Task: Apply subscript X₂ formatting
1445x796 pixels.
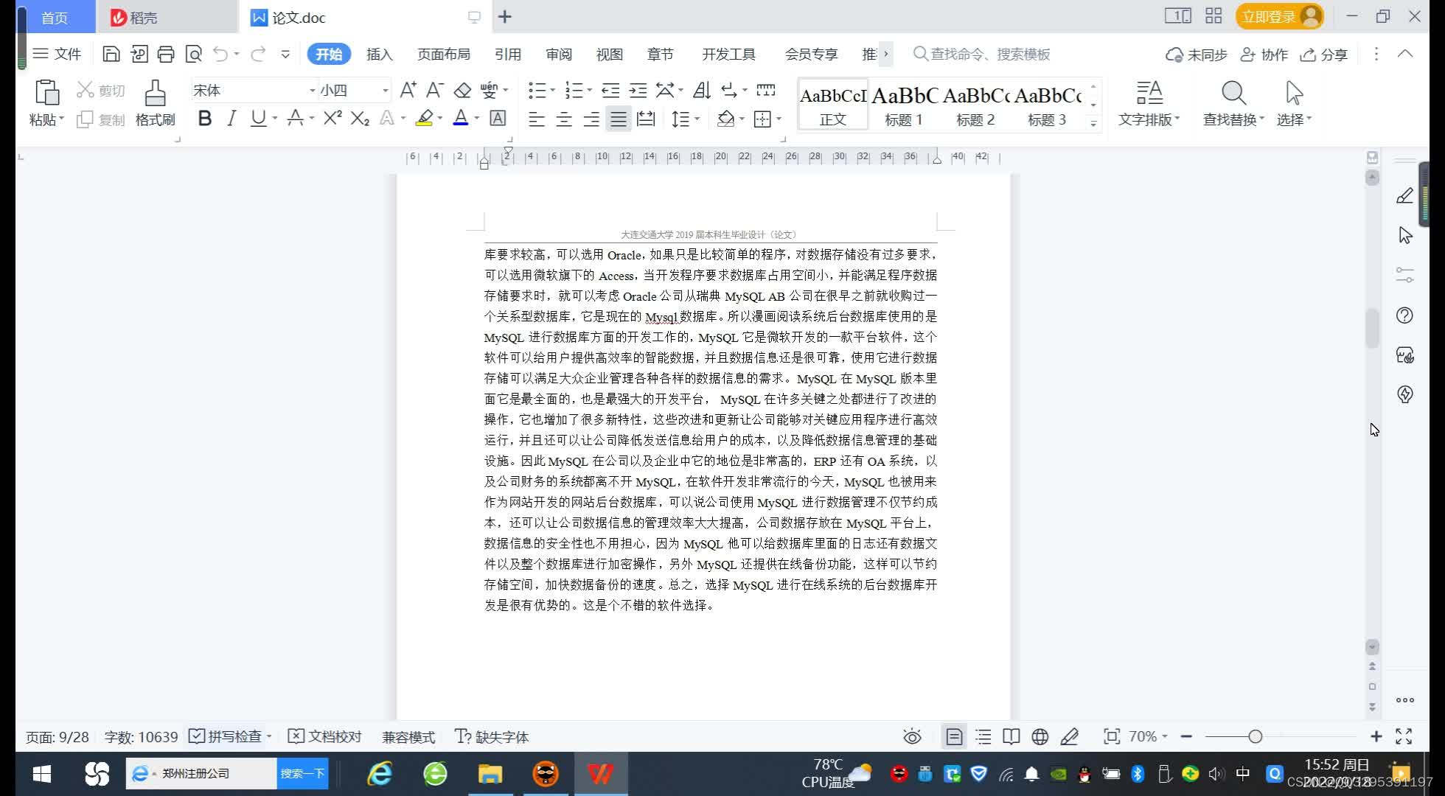Action: pyautogui.click(x=360, y=118)
